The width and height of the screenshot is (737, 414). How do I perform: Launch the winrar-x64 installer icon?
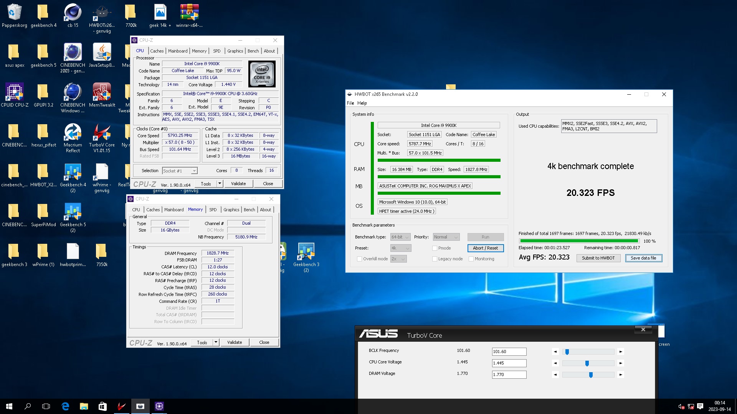pos(189,15)
